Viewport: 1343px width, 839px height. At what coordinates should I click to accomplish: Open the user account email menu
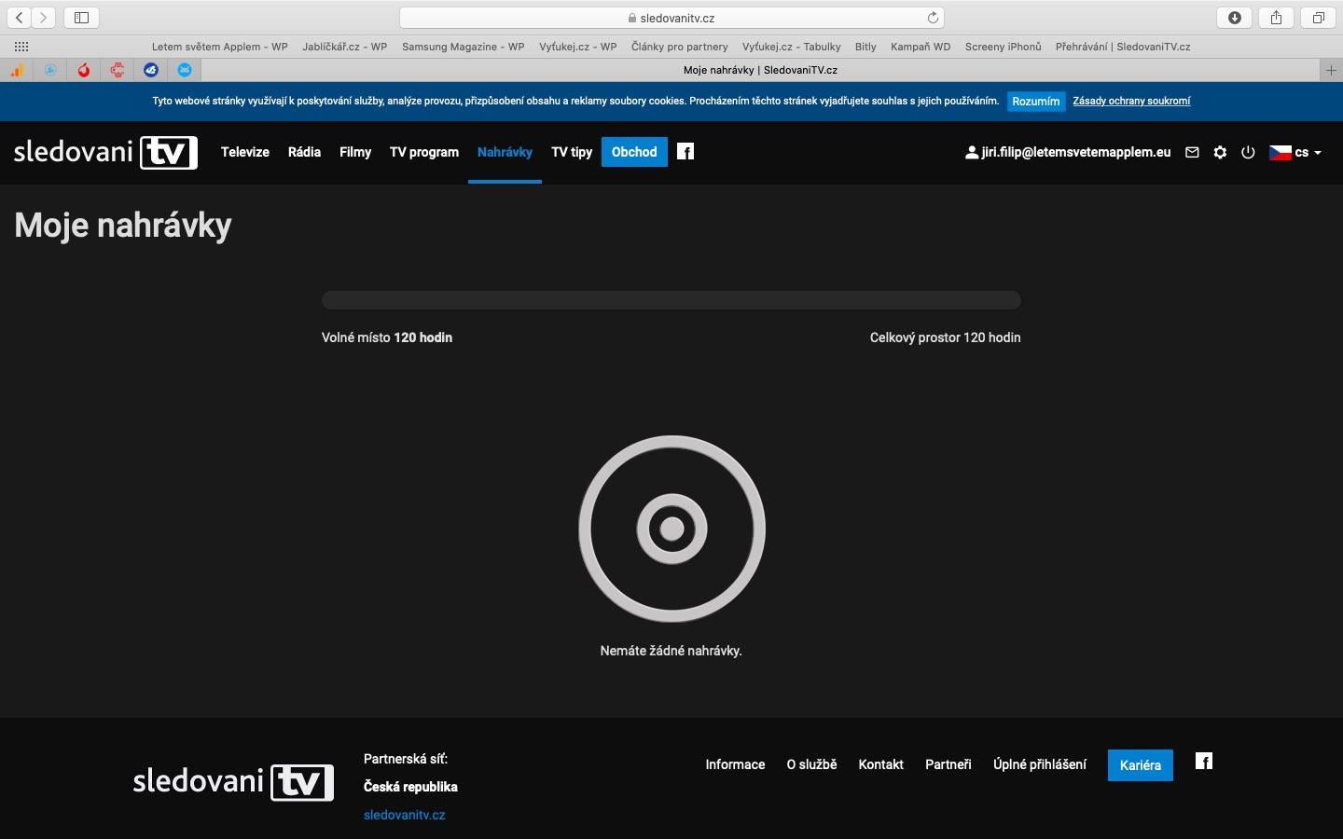[1068, 152]
